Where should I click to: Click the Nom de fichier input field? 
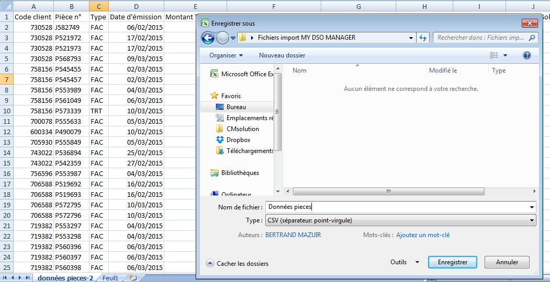click(x=398, y=207)
